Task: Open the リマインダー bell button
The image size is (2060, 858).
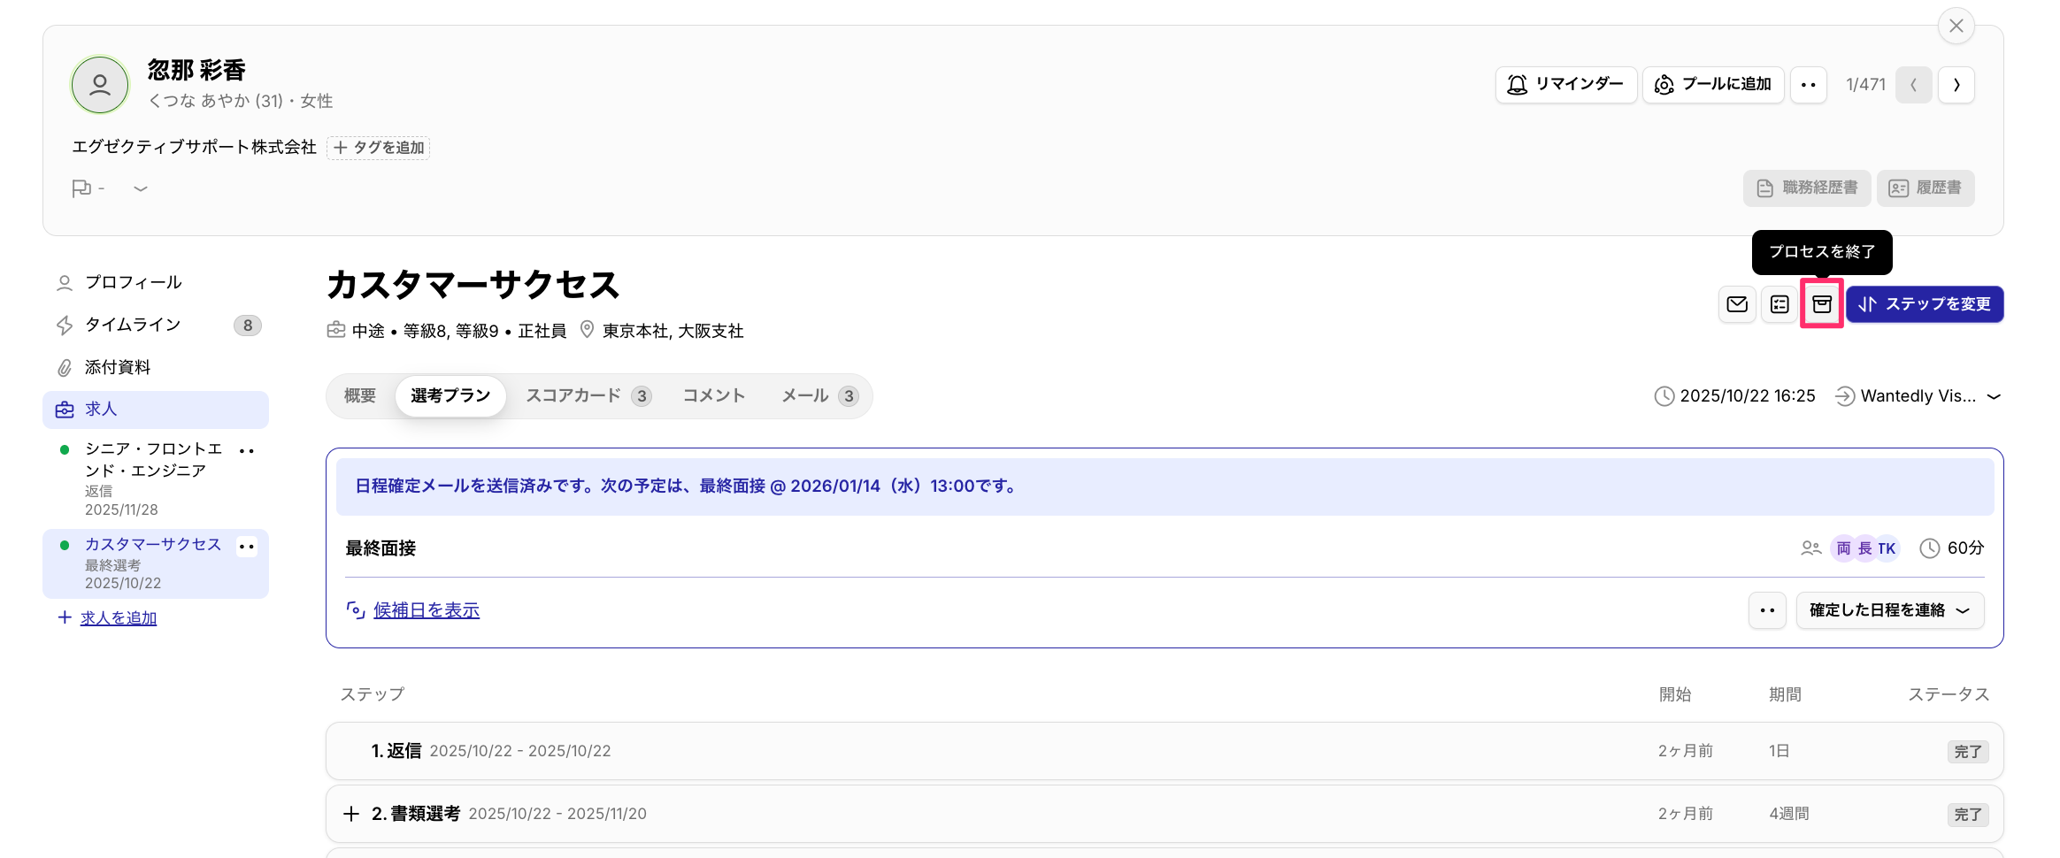Action: [x=1565, y=85]
